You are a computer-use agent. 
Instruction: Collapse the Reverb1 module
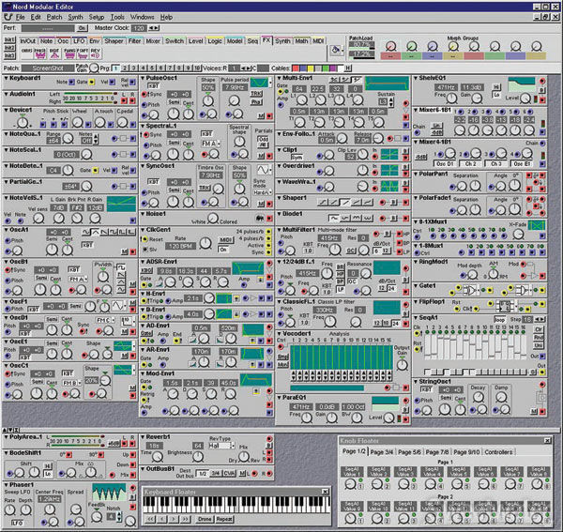143,437
